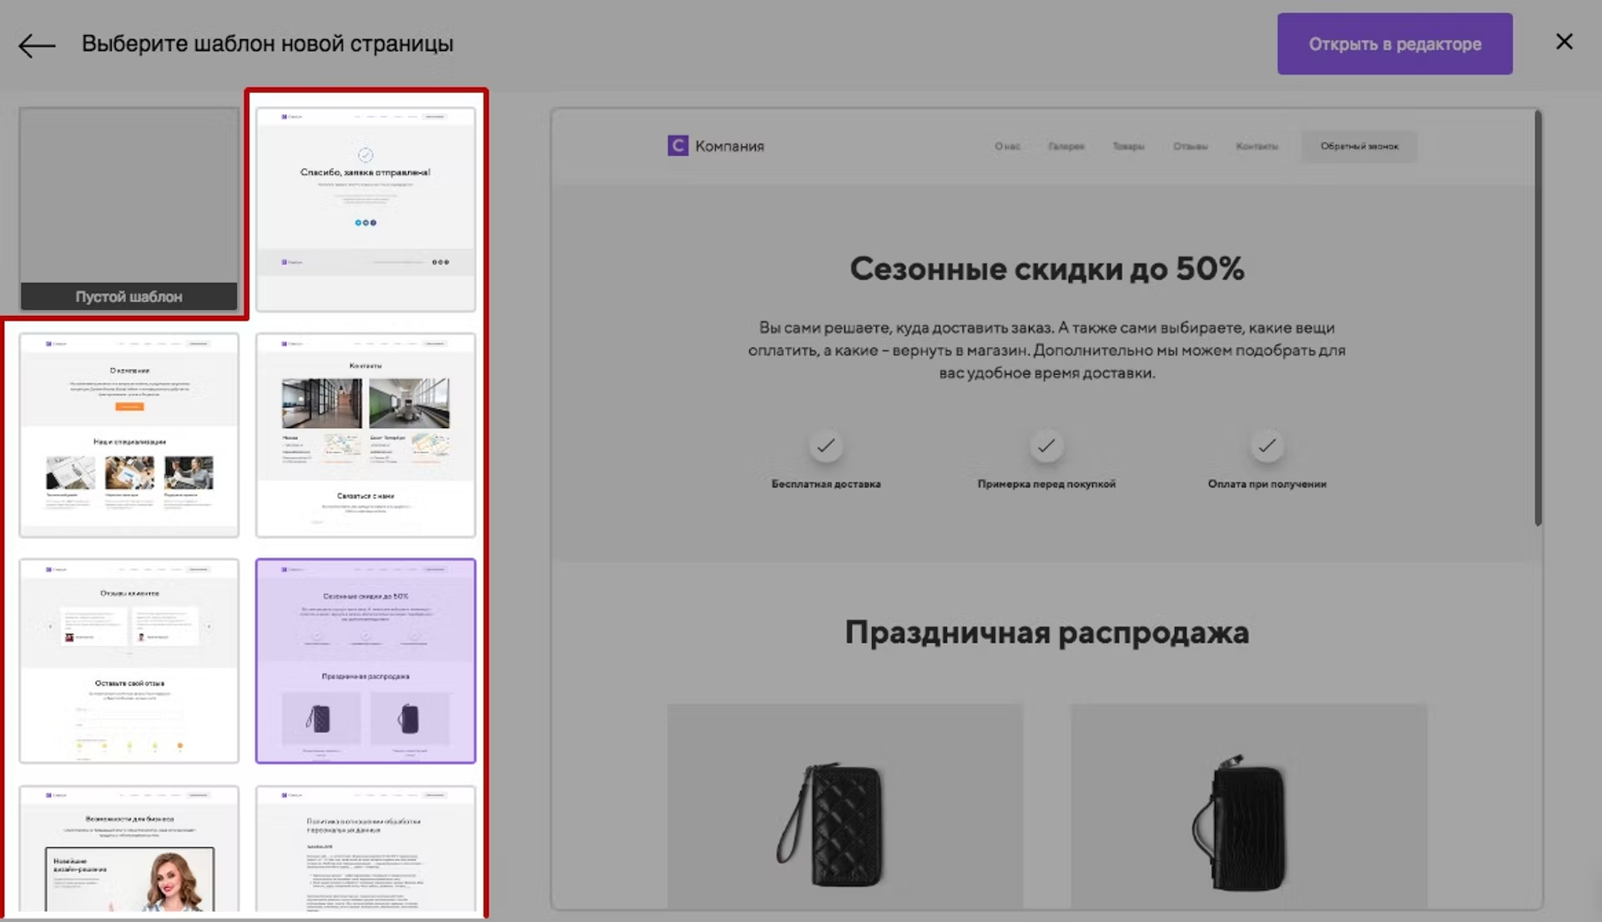Close the template selection dialog
The width and height of the screenshot is (1602, 922).
[1564, 43]
